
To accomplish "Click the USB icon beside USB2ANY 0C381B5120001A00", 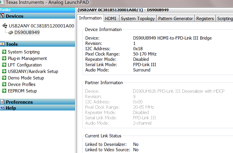I will click(x=5, y=26).
